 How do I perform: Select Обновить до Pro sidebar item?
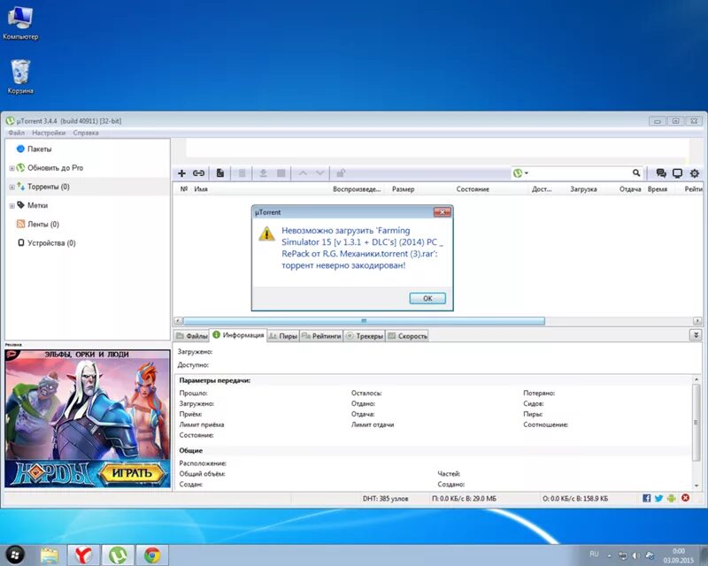(55, 168)
